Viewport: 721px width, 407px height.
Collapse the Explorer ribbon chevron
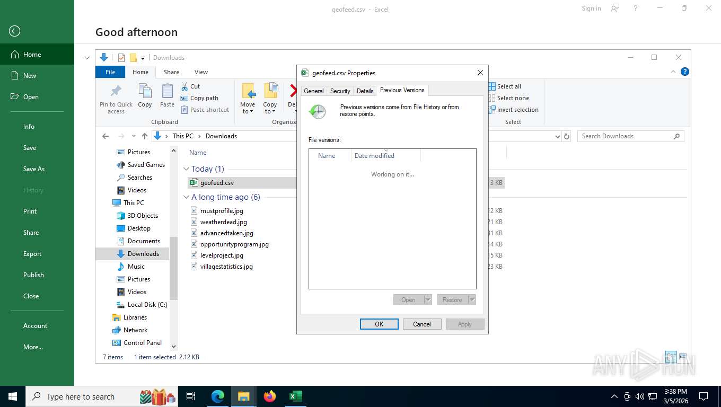click(673, 72)
